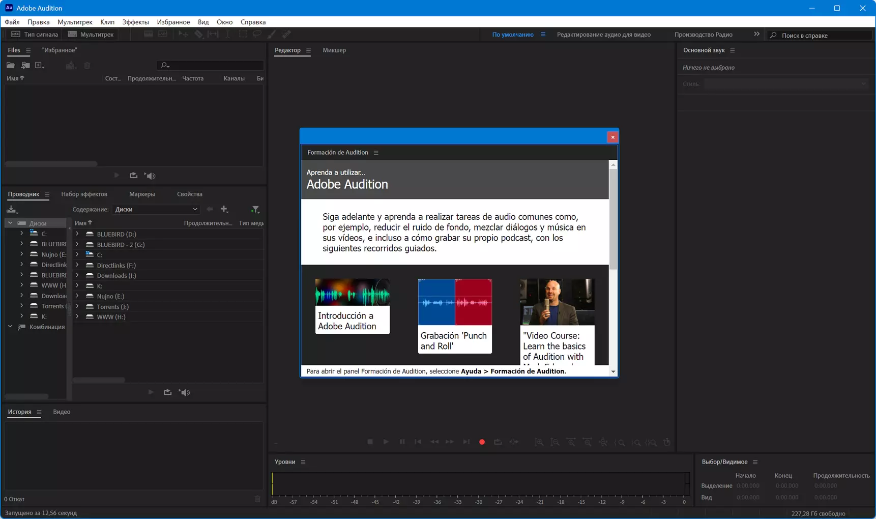Close the Formación de Audition dialog
This screenshot has width=876, height=519.
click(612, 137)
